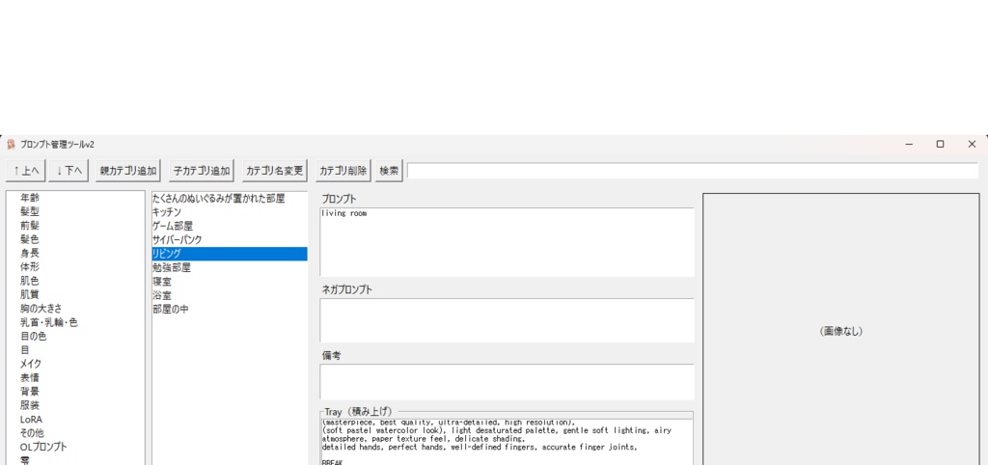The width and height of the screenshot is (988, 465).
Task: Select 浴室 in the item list
Action: point(230,295)
